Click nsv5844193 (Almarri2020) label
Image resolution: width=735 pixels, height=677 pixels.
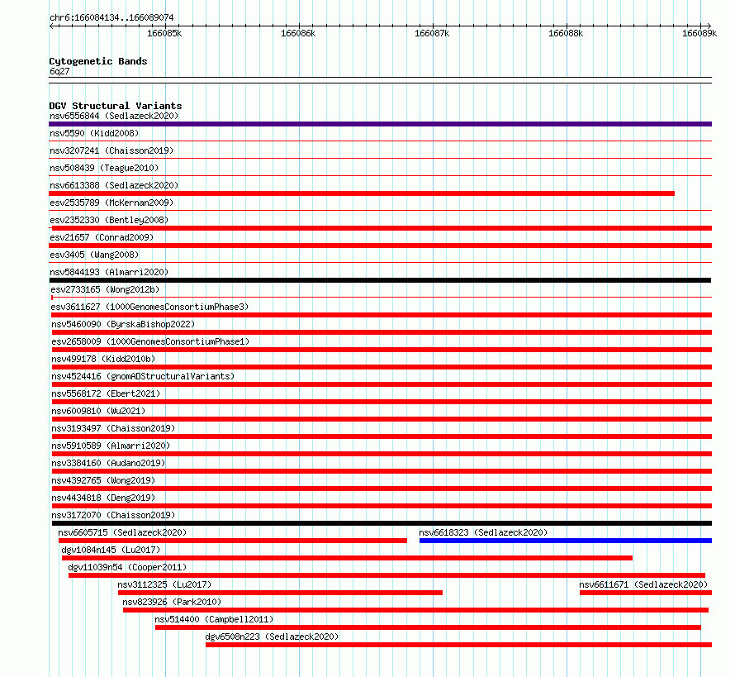click(x=109, y=272)
